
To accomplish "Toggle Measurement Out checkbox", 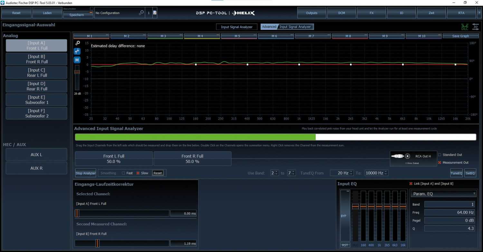I will coord(440,163).
